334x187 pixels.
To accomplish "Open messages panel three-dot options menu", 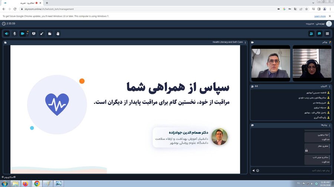I will 330,125.
